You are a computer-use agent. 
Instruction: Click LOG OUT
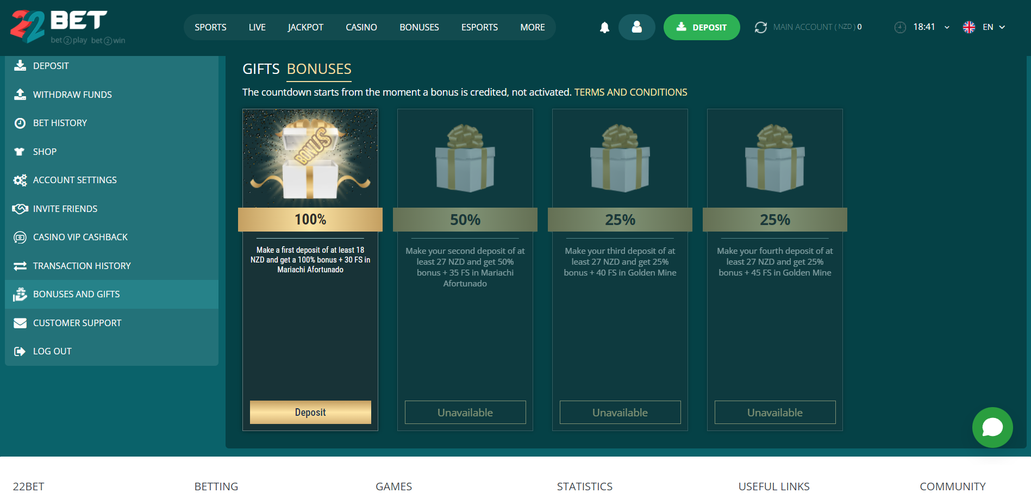point(111,351)
